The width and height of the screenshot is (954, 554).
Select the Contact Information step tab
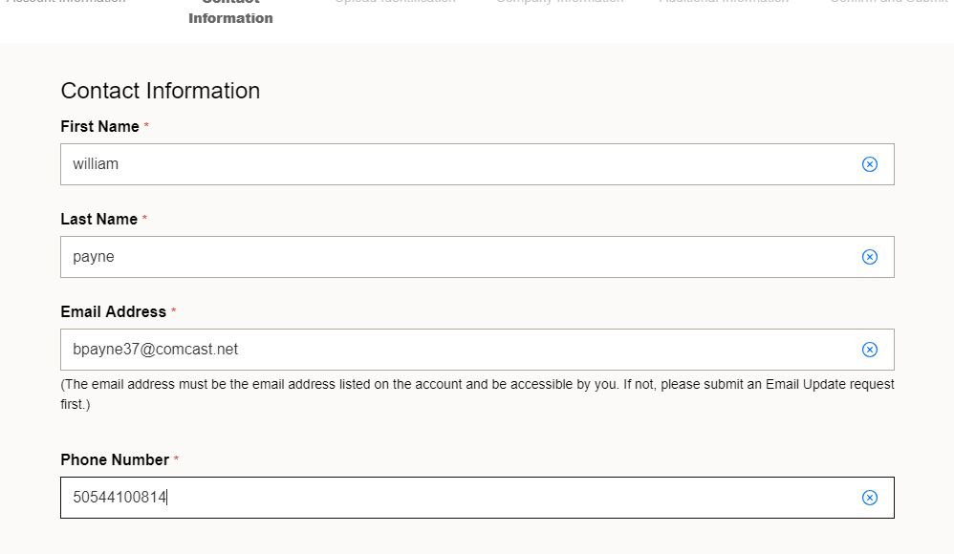click(x=230, y=12)
